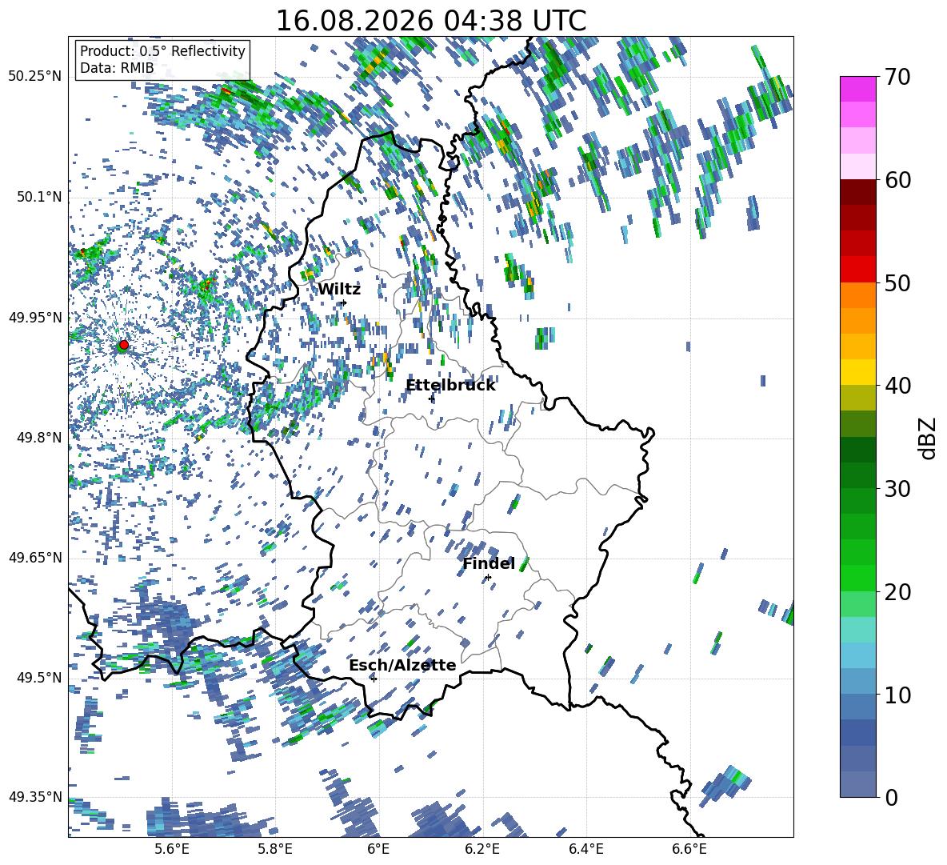The height and width of the screenshot is (865, 947).
Task: Click the blue 0 dBZ colorbar bottom
Action: [x=857, y=784]
